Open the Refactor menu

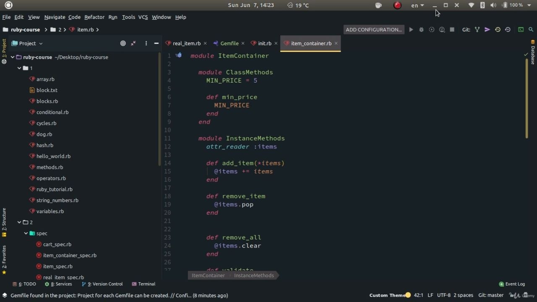[94, 17]
